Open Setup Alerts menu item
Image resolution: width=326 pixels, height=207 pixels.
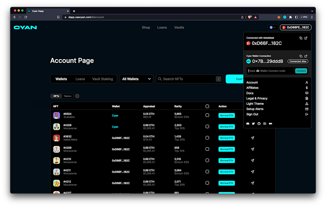pyautogui.click(x=277, y=109)
